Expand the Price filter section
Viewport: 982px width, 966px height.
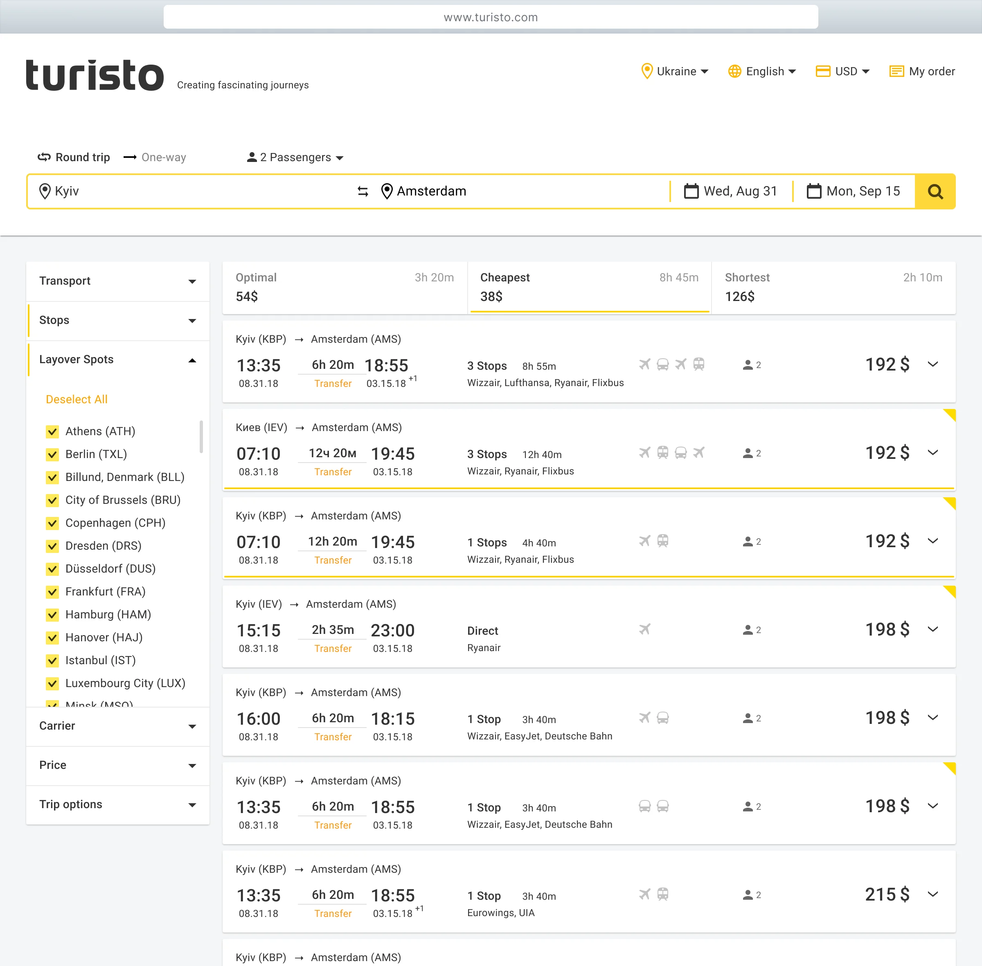[118, 765]
